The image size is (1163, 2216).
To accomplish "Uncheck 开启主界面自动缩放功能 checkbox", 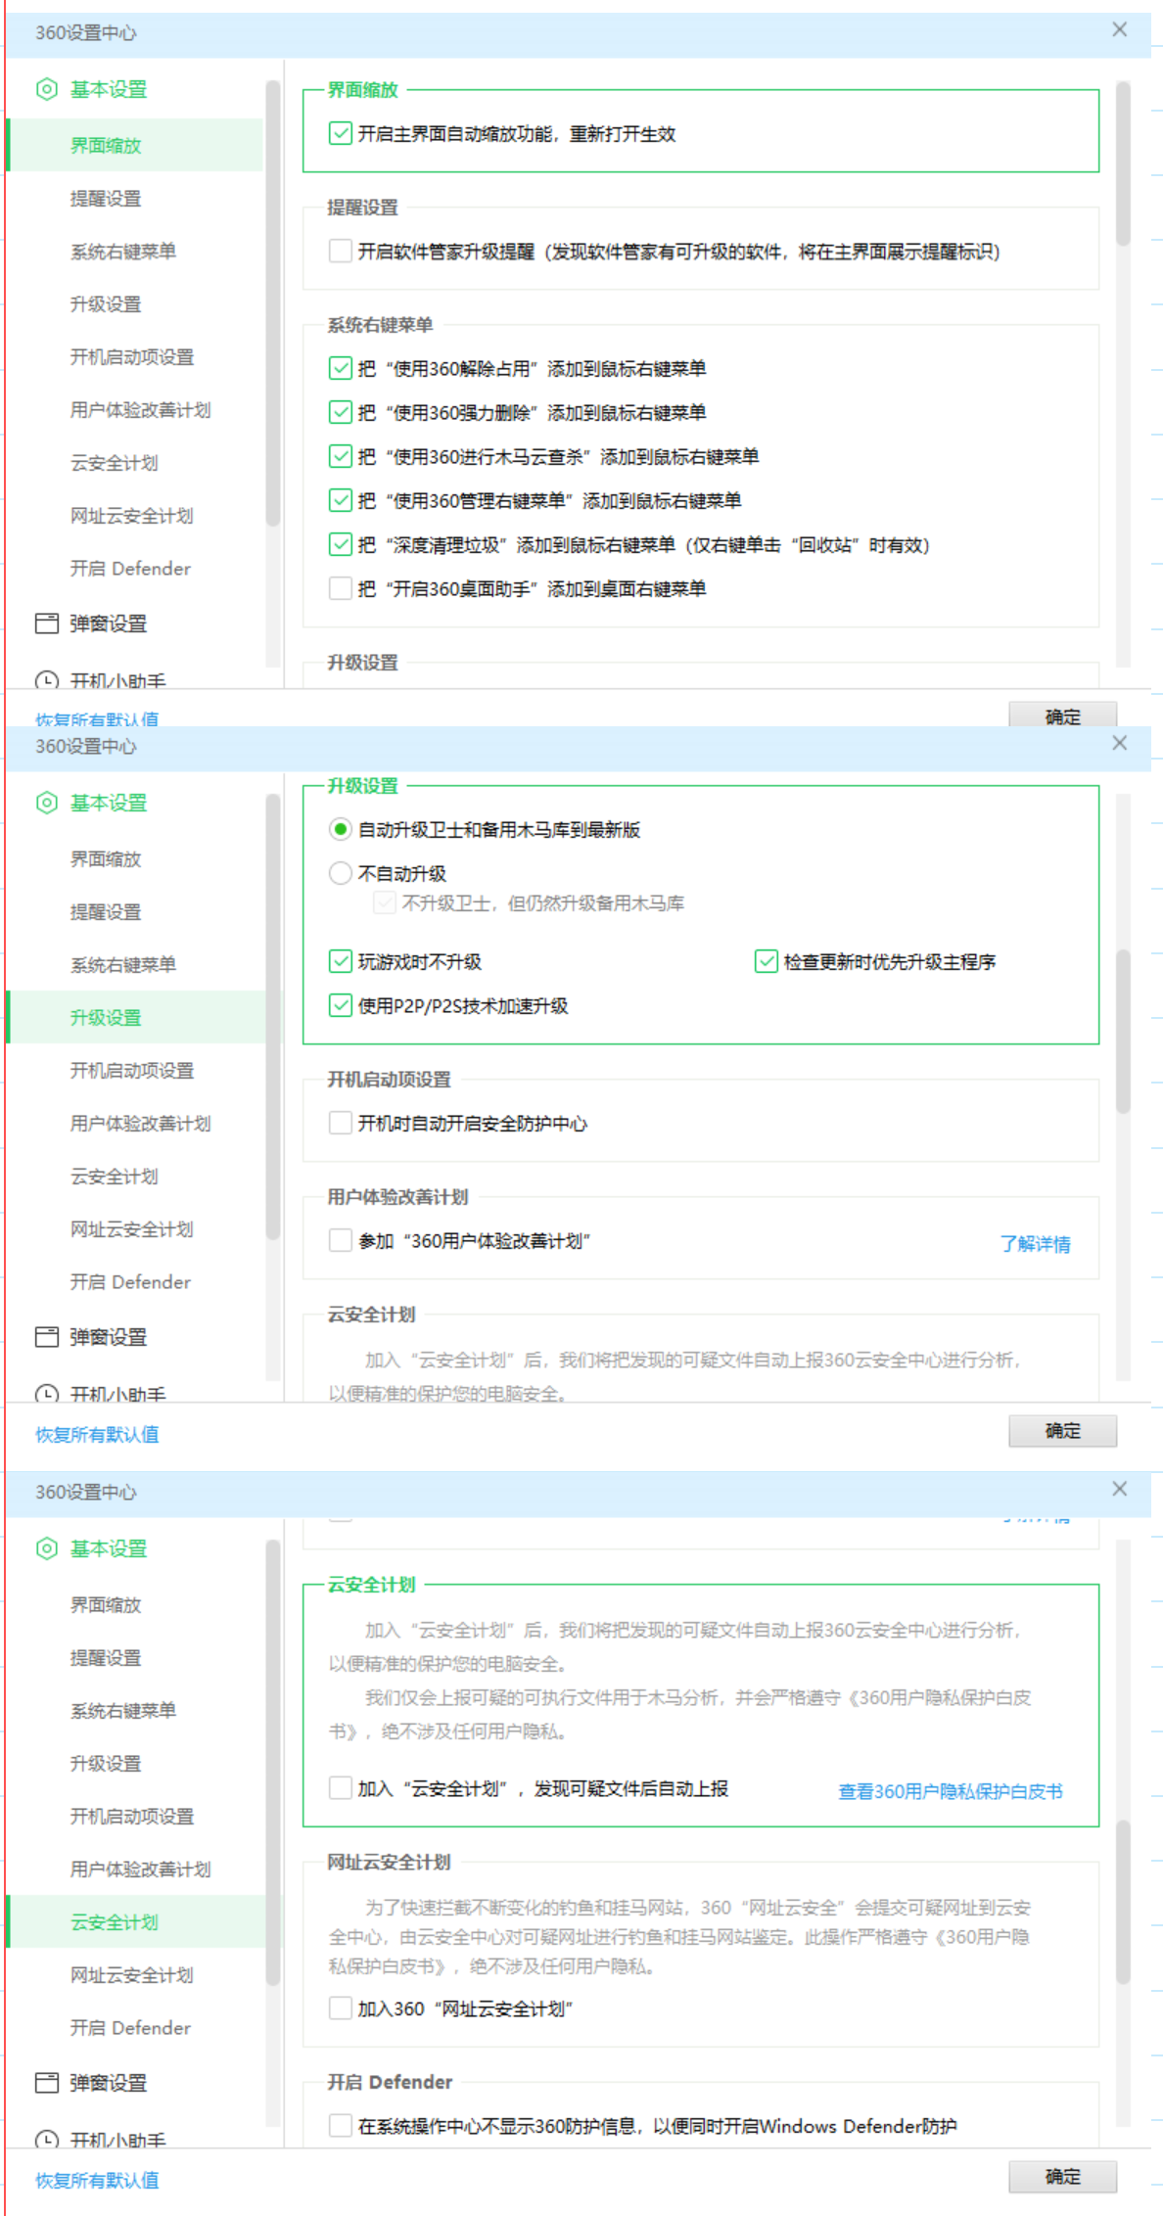I will pos(341,133).
